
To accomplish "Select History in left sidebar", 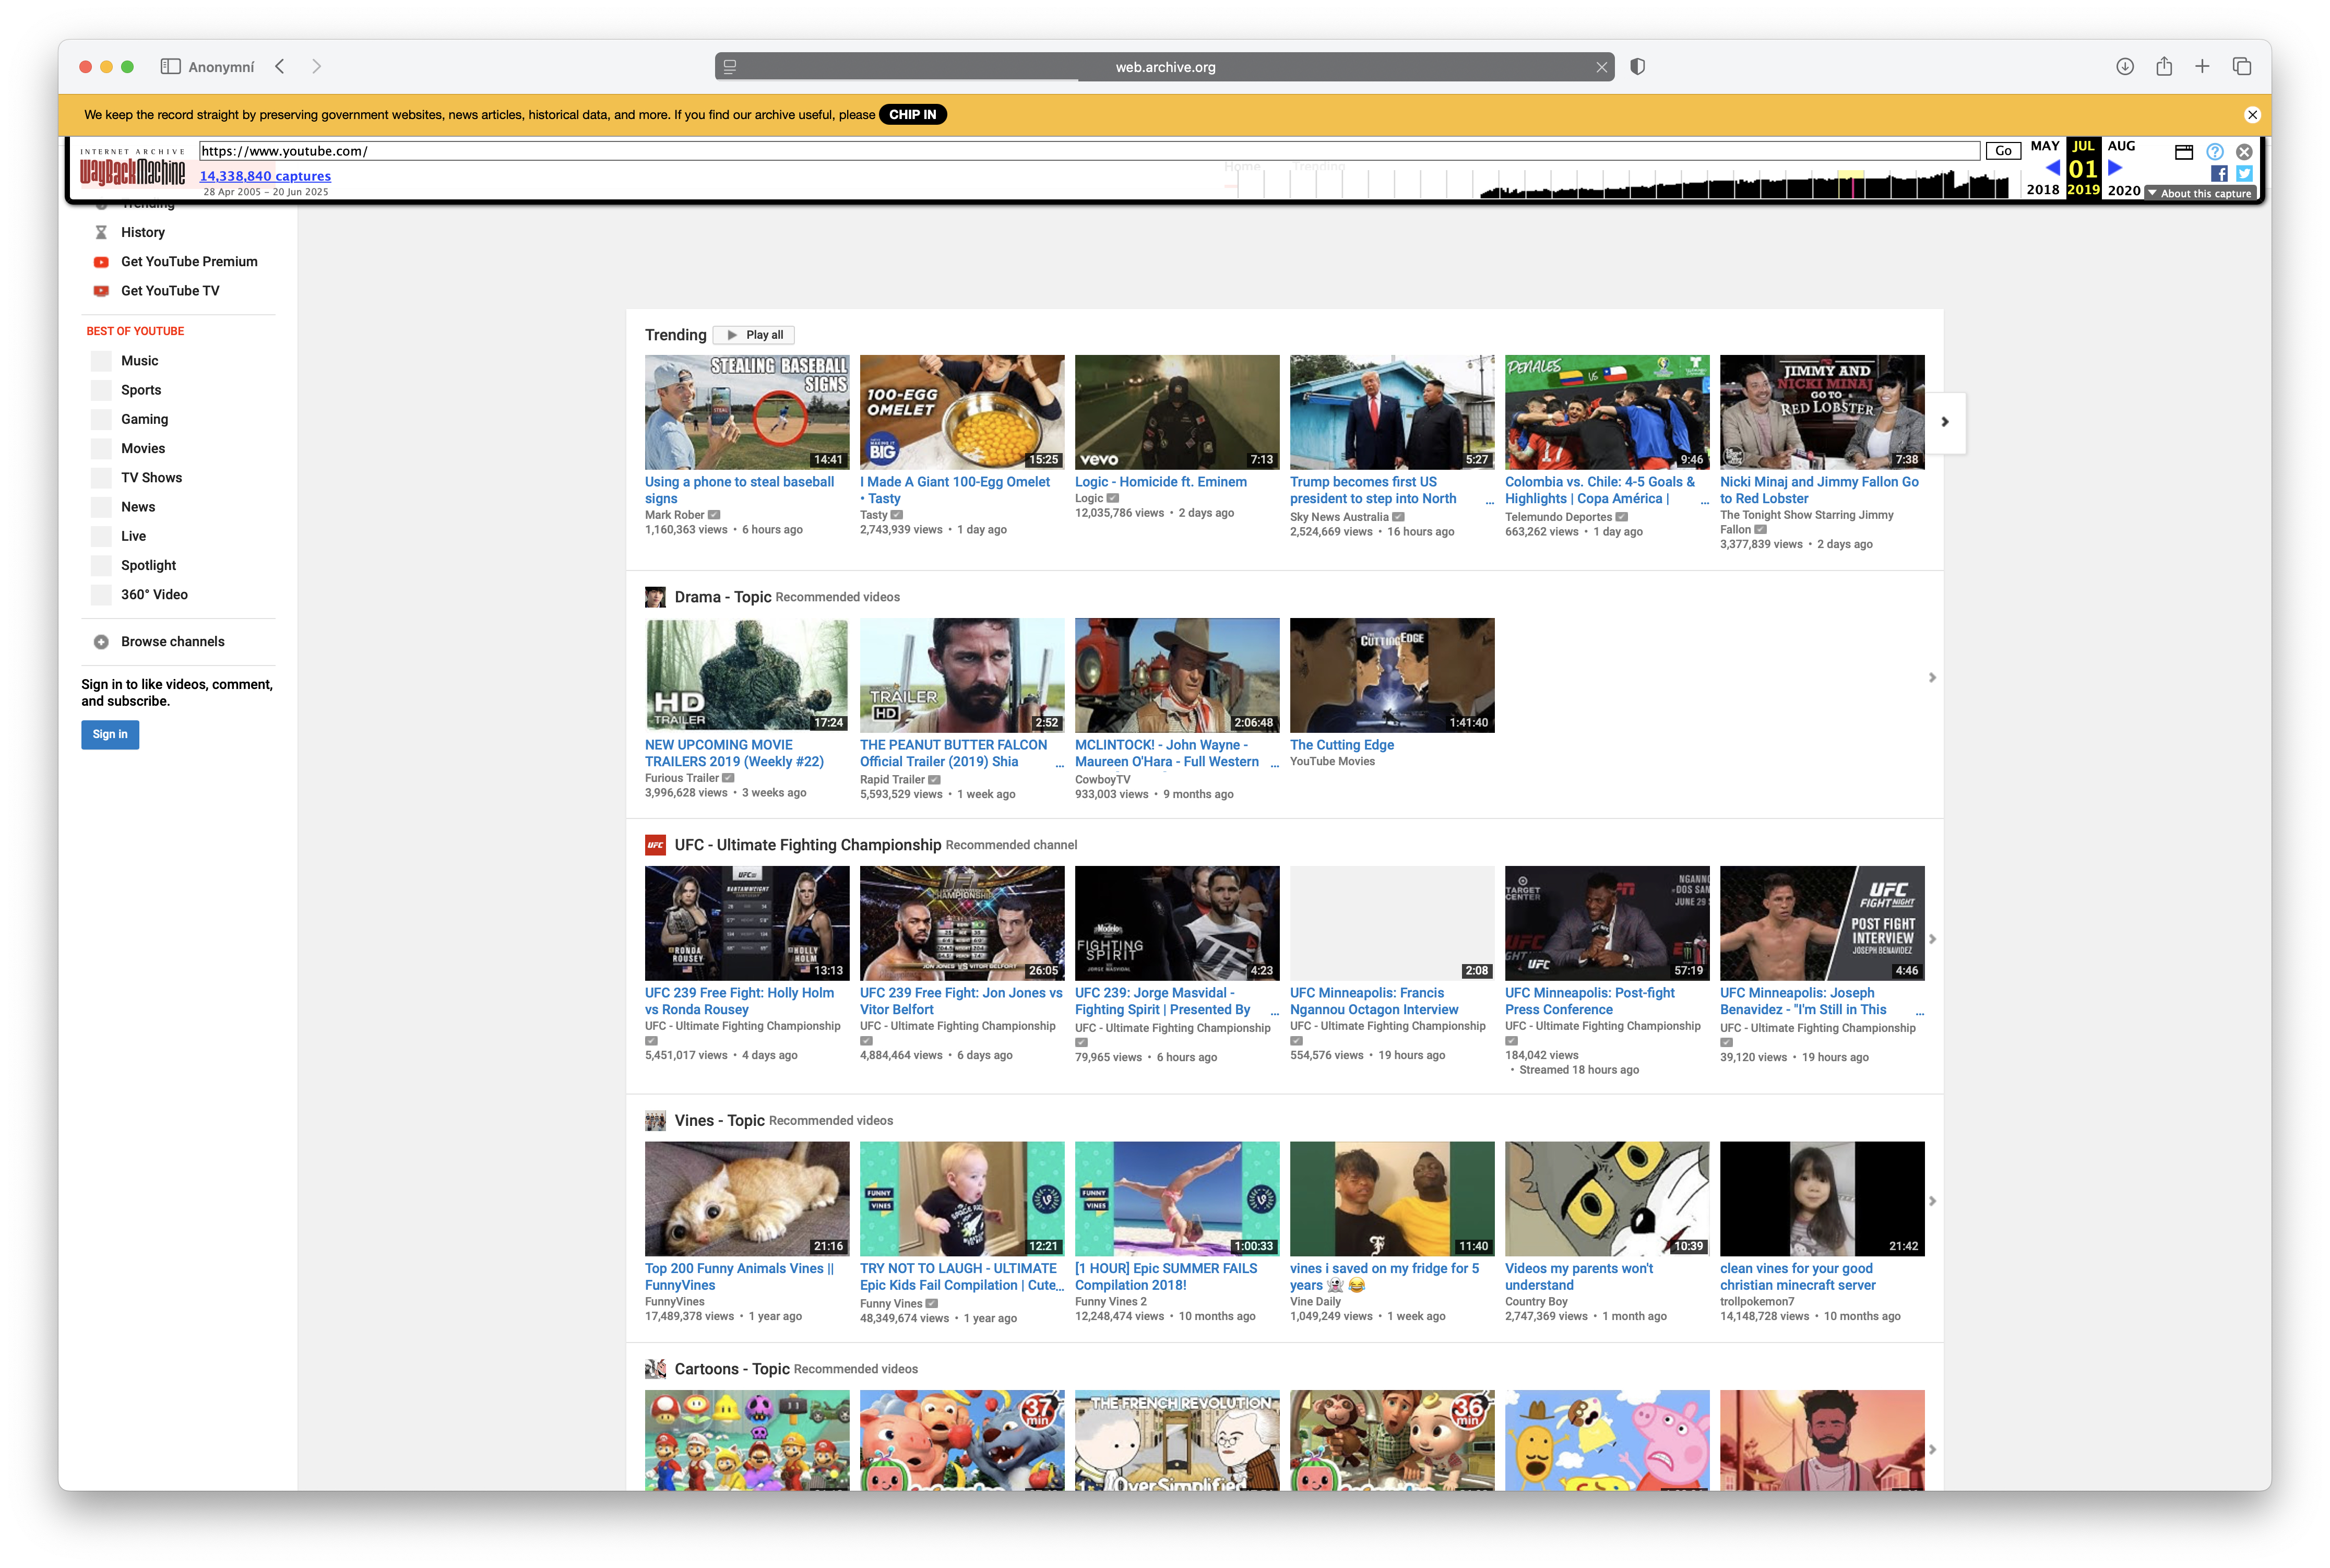I will click(x=142, y=232).
